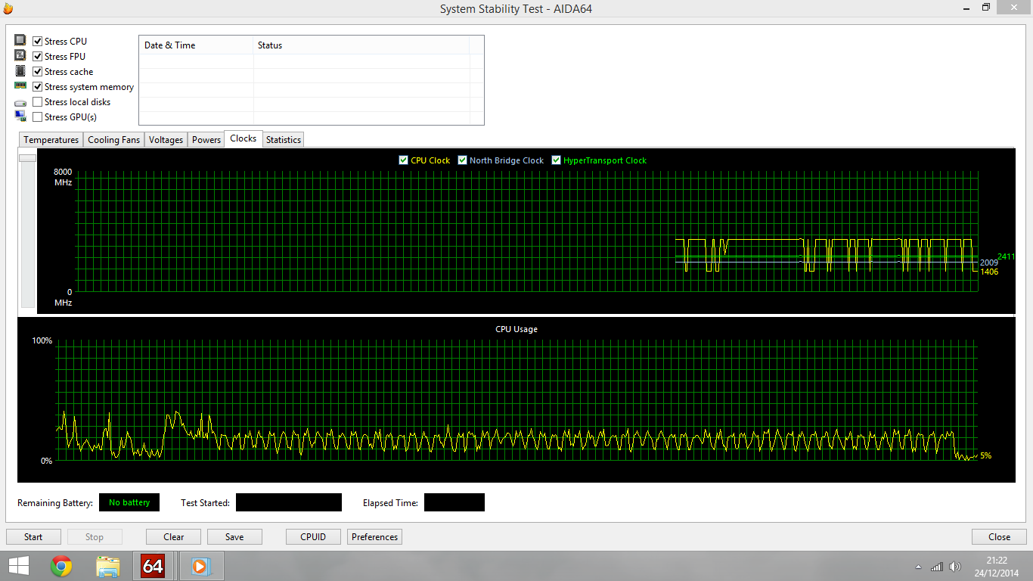Viewport: 1033px width, 581px height.
Task: Click the graph scale slider thumb
Action: coord(28,158)
